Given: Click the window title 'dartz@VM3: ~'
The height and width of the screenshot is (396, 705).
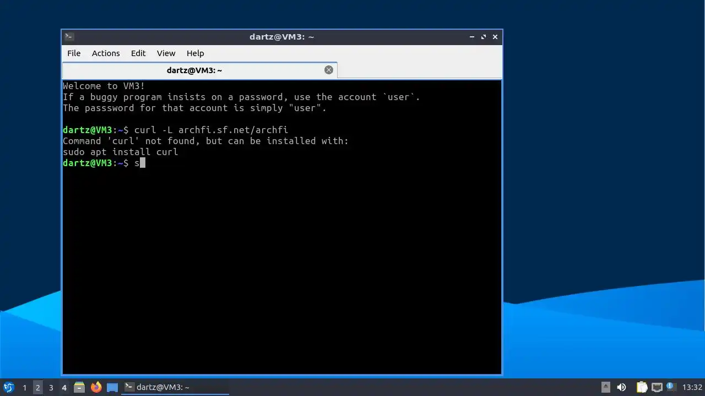Looking at the screenshot, I should [x=281, y=37].
